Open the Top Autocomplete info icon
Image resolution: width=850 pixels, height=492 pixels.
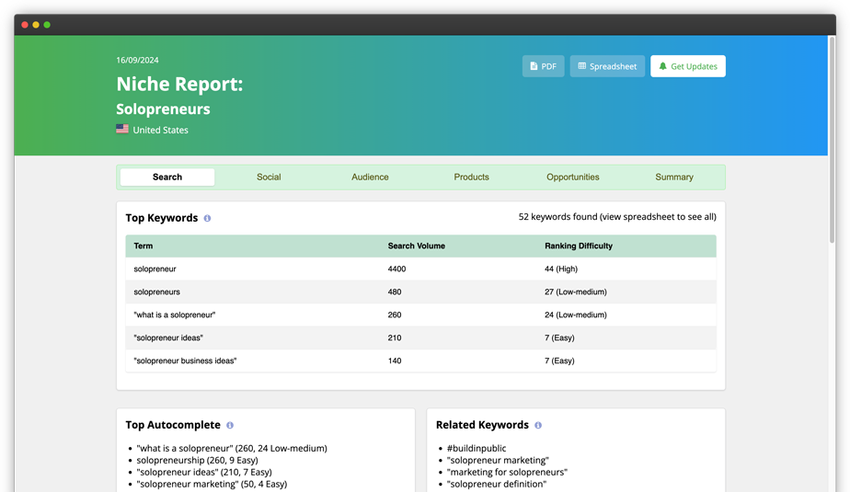pos(230,426)
